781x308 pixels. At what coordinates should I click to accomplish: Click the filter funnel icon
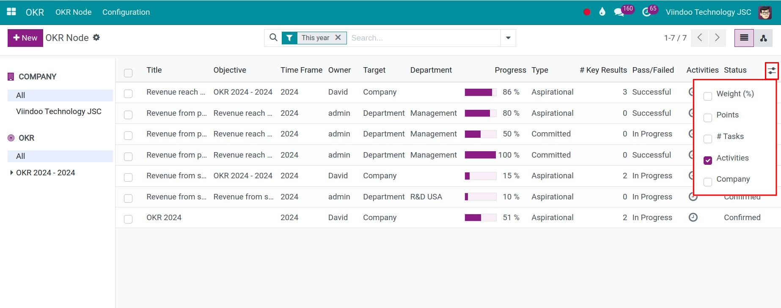289,38
